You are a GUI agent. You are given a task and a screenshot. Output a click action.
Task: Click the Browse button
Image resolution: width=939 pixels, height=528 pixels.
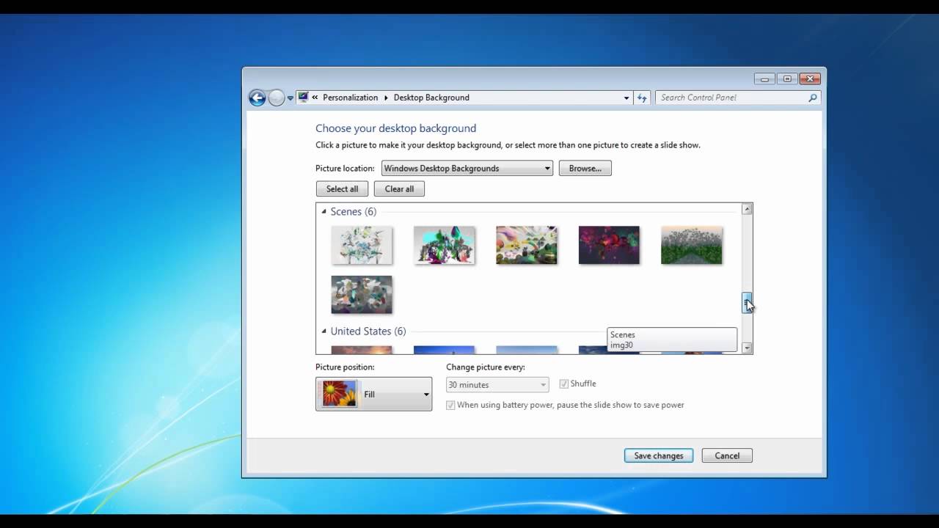(x=585, y=168)
